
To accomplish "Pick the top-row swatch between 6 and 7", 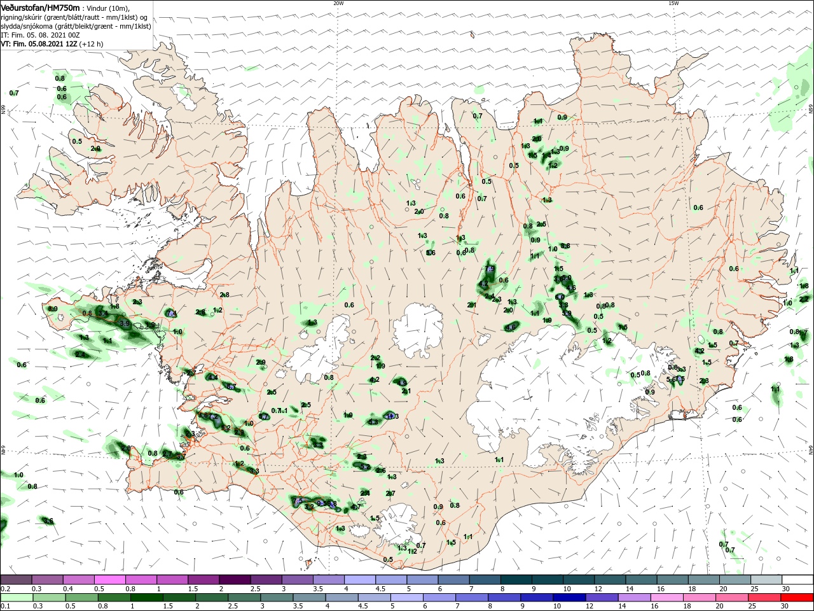I will (454, 579).
